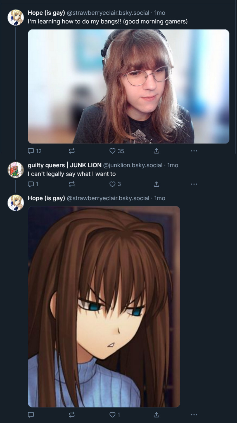Open more options for JUNK LION's comment

pos(194,184)
